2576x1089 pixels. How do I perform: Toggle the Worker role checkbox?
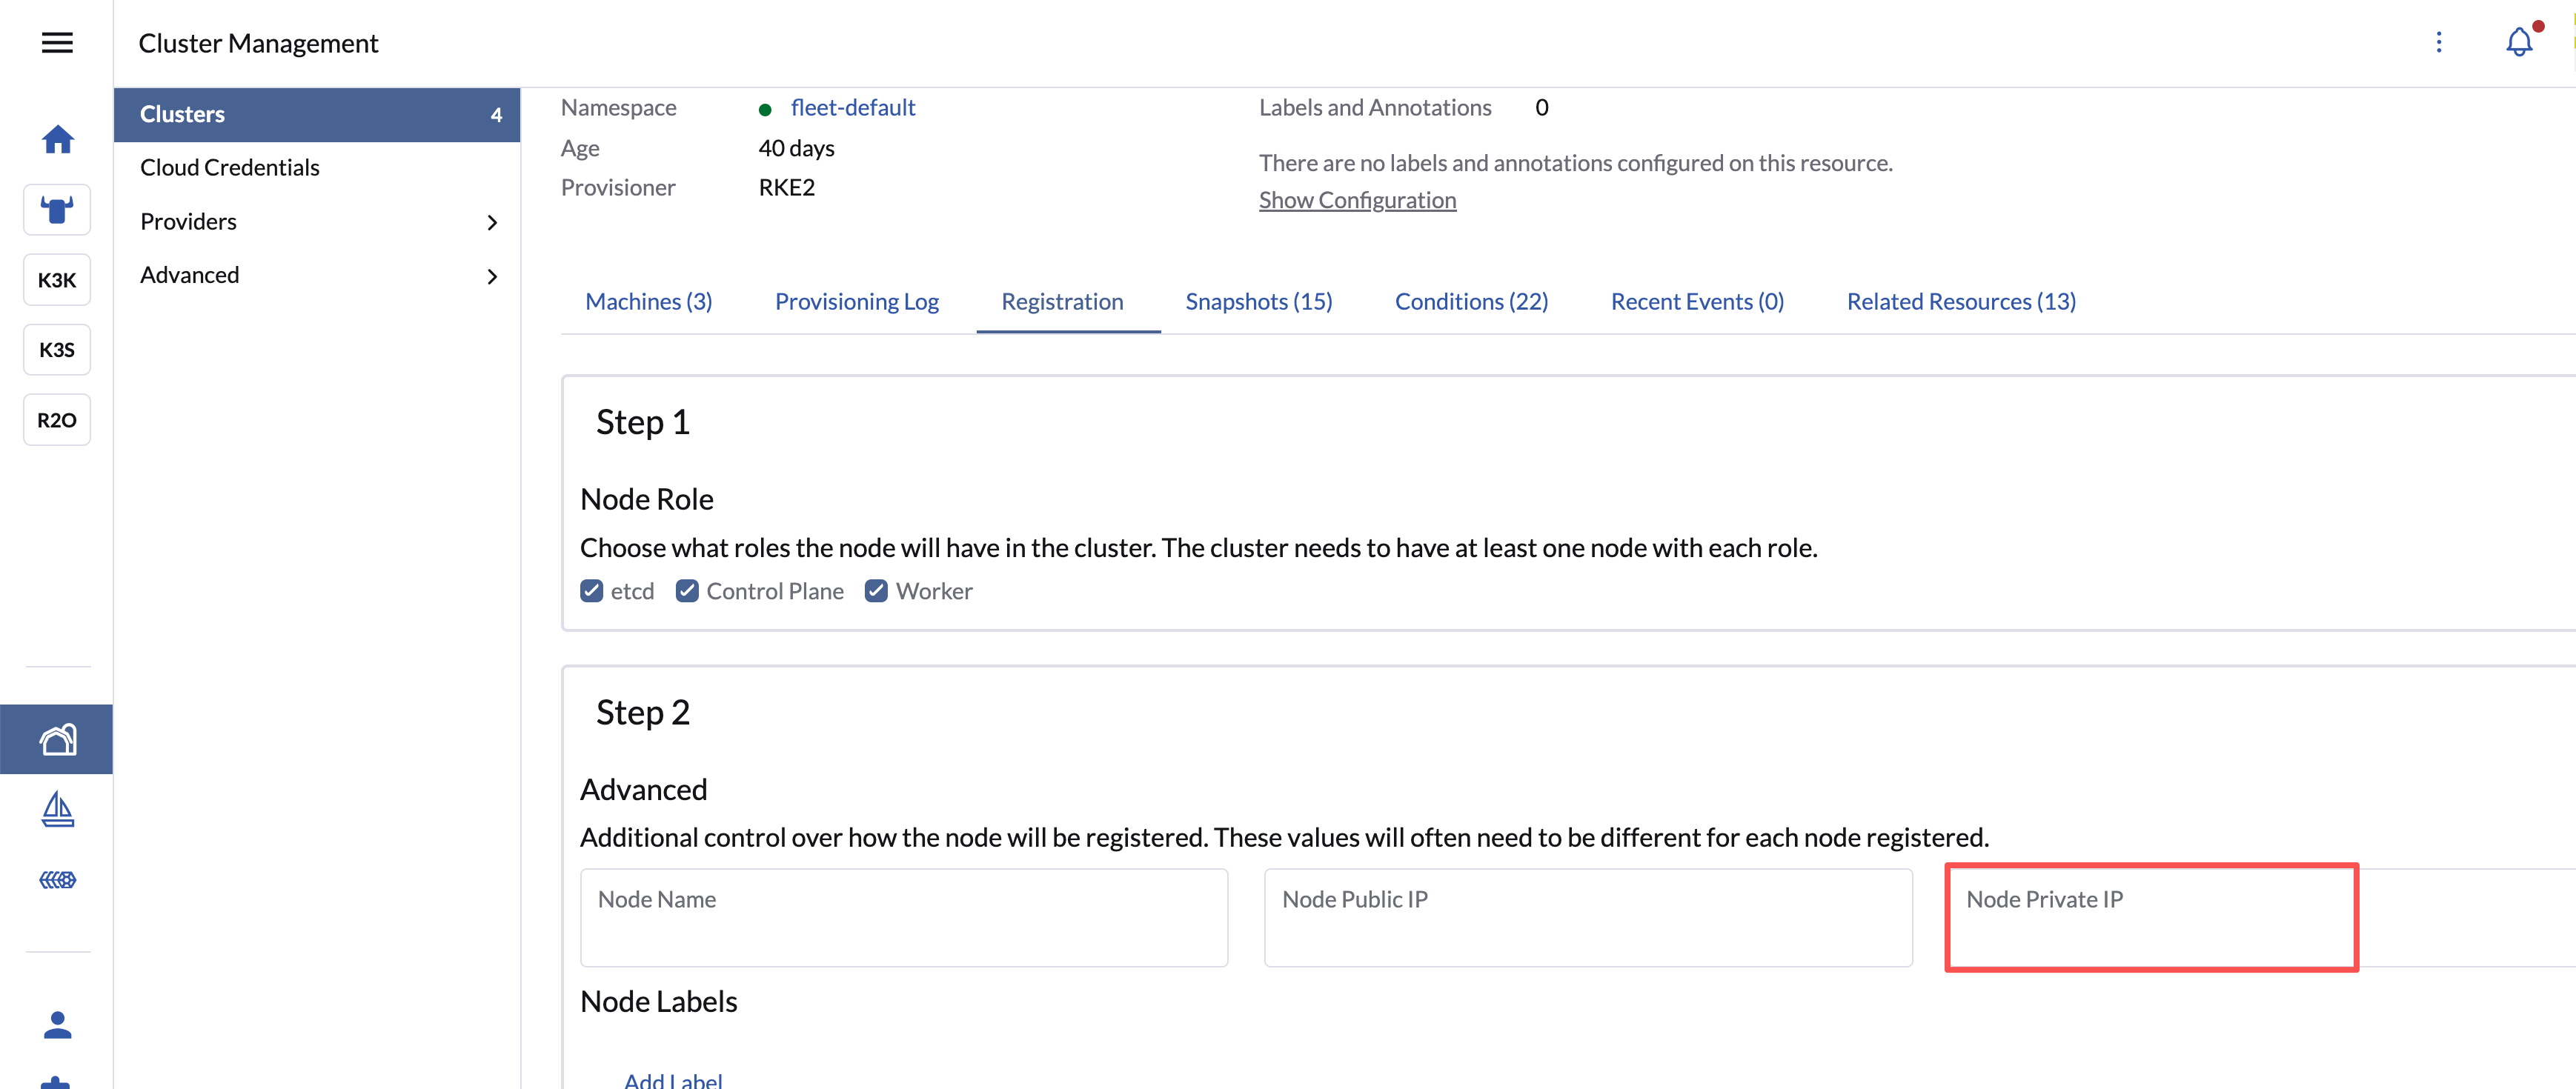[876, 591]
